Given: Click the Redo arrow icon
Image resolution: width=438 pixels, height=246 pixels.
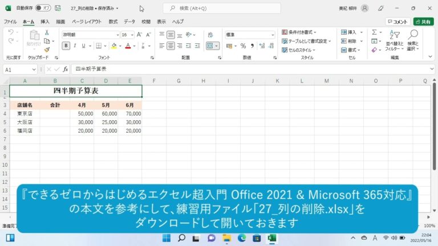Looking at the screenshot, I should click(x=11, y=41).
